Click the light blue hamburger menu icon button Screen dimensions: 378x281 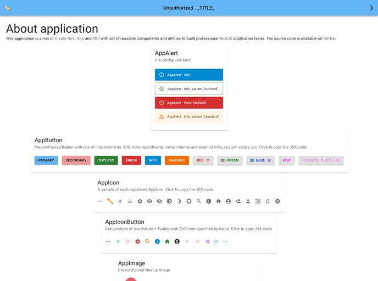coord(216,241)
